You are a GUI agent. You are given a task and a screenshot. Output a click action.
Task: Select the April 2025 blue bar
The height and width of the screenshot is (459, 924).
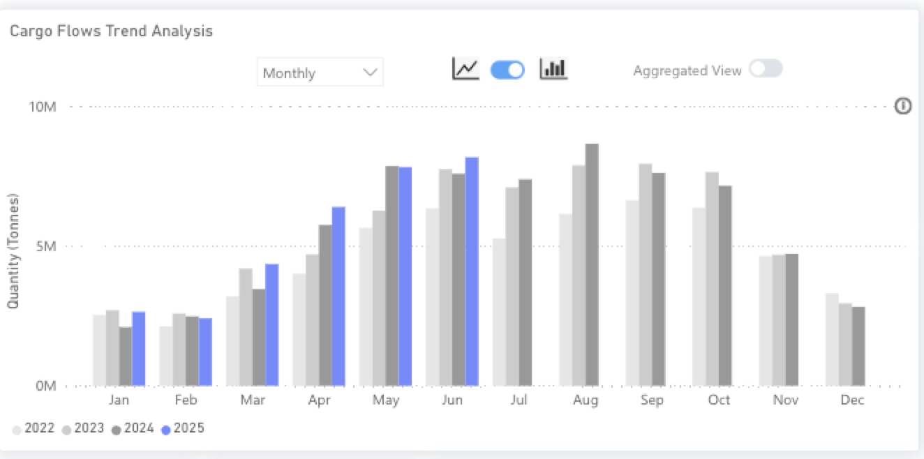point(338,296)
